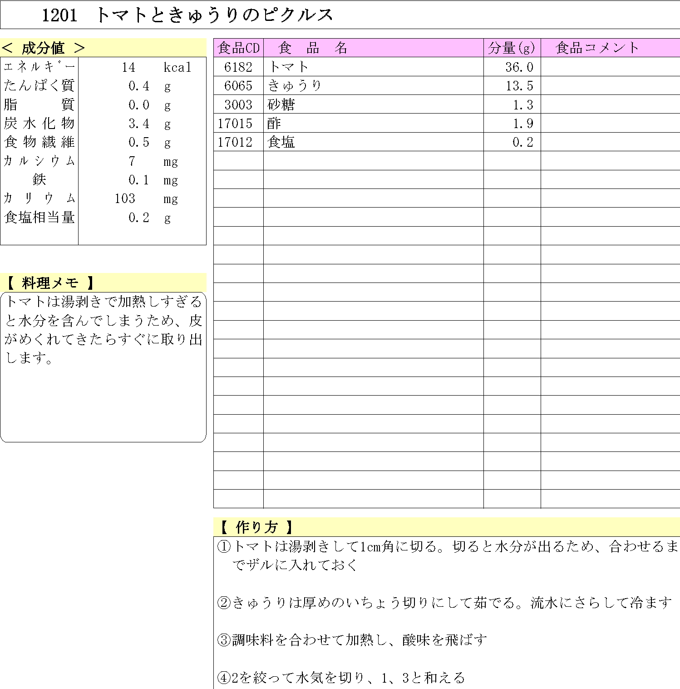
Task: Click the きゅうり food name cell
Action: 295,86
